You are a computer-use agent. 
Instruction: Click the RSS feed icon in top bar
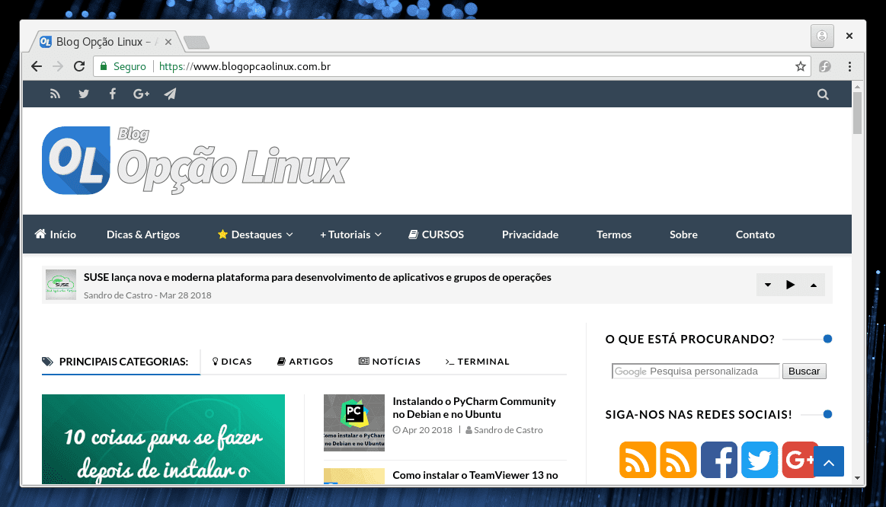tap(55, 94)
